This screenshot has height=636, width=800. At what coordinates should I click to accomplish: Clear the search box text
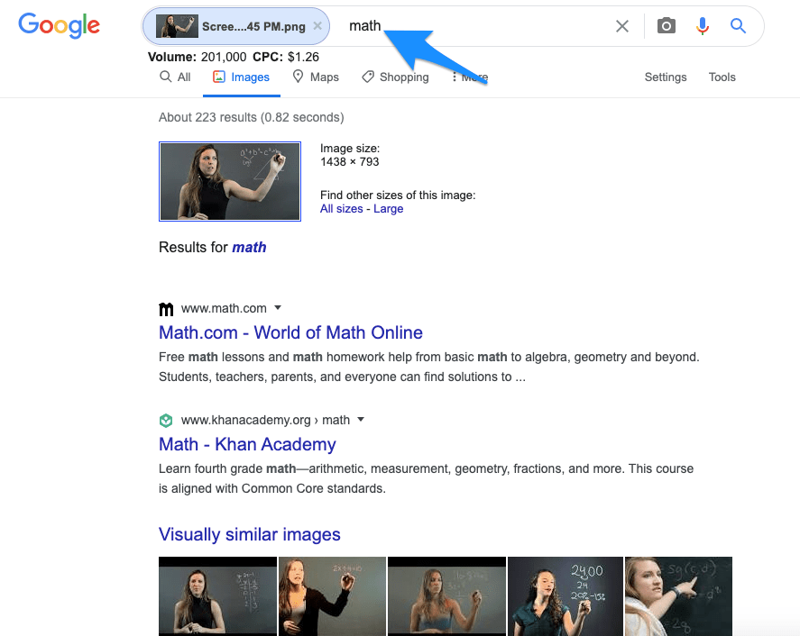[x=622, y=26]
